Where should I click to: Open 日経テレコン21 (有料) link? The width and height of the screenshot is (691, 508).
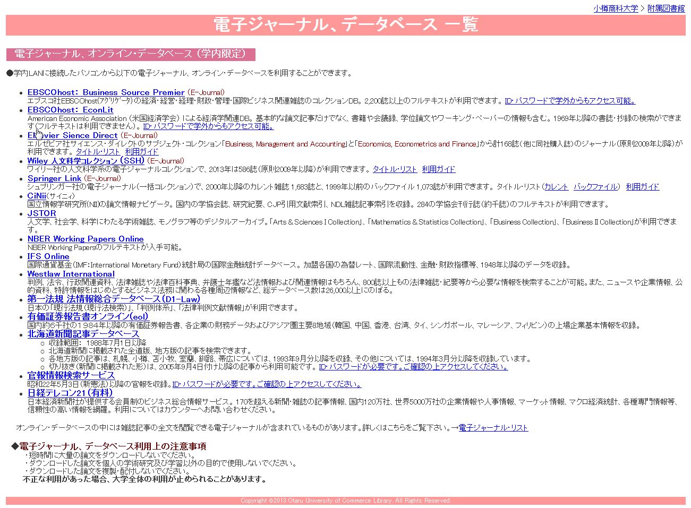coord(70,393)
